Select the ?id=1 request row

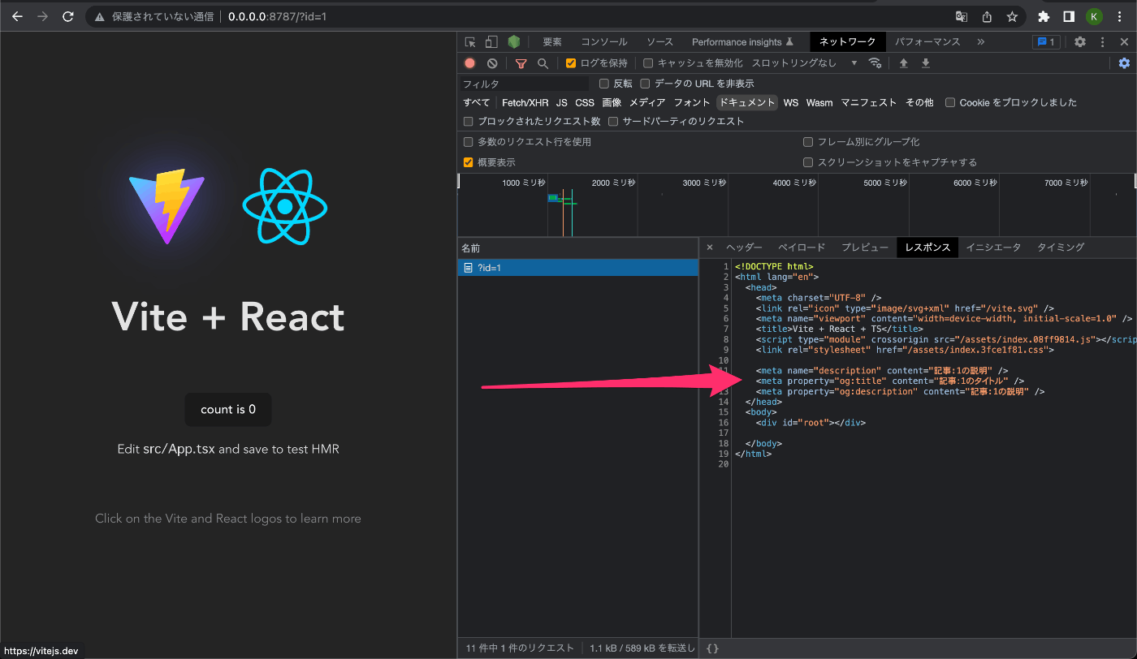[x=577, y=268]
